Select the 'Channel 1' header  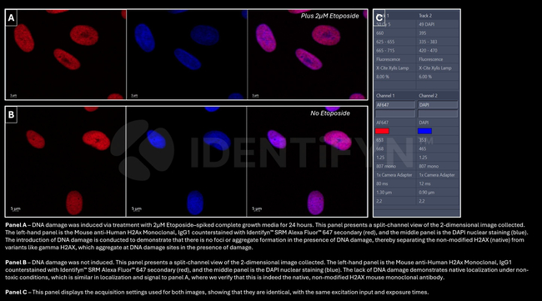coord(385,95)
